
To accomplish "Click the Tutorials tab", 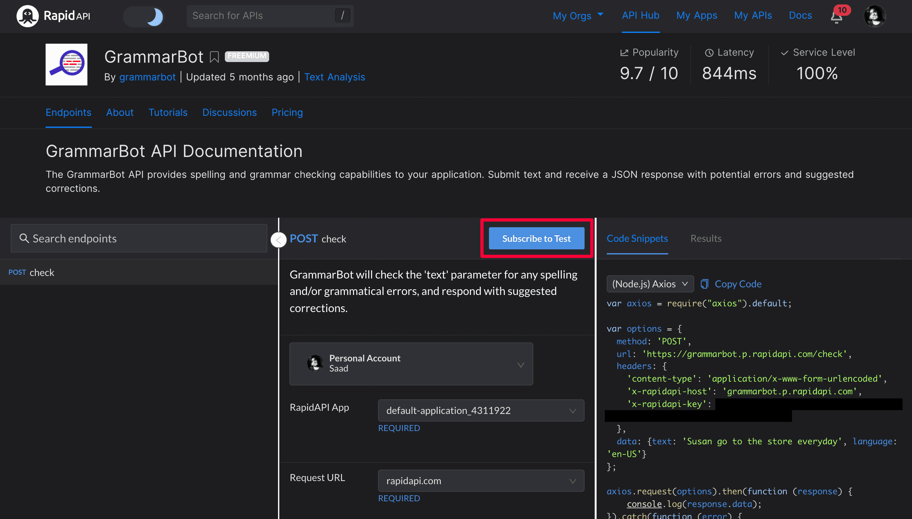I will click(168, 113).
